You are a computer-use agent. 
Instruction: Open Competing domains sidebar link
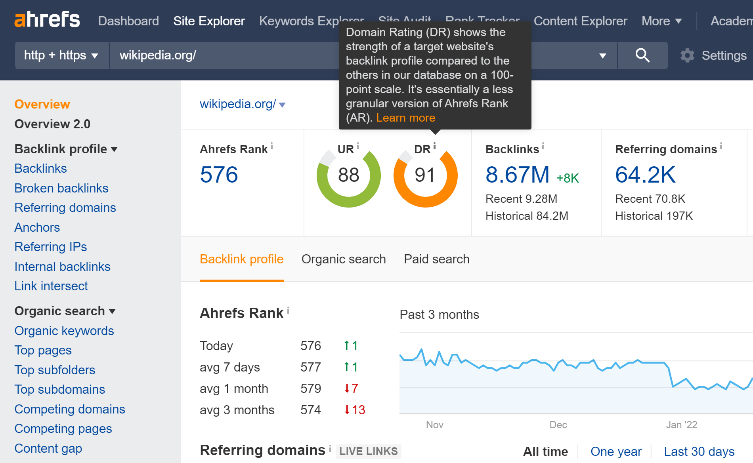[70, 409]
